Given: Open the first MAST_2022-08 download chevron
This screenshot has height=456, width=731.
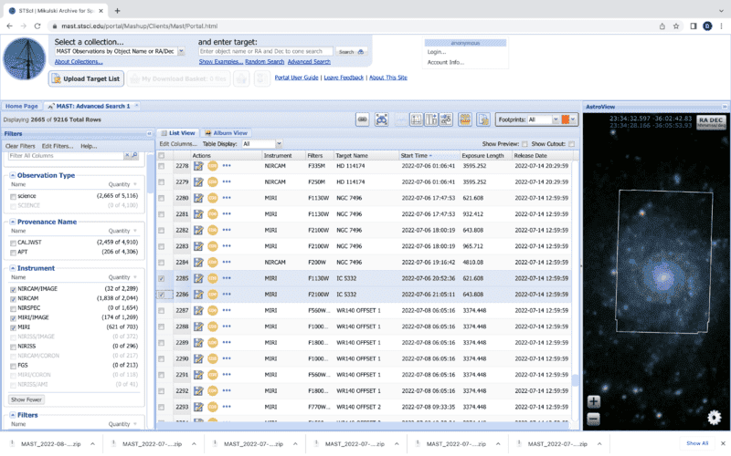Looking at the screenshot, I should click(x=92, y=444).
